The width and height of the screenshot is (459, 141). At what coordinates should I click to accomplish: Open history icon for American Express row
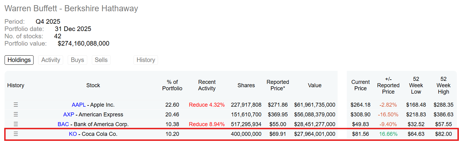(16, 115)
